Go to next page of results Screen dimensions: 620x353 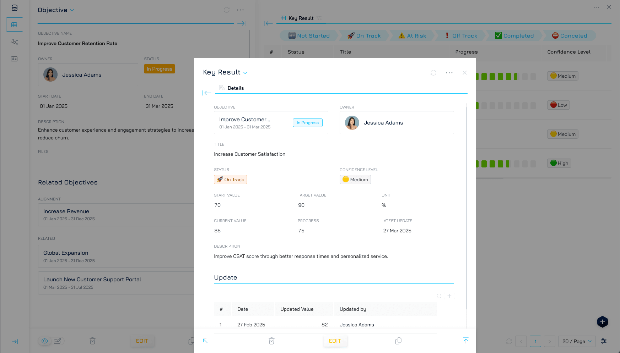(x=549, y=341)
